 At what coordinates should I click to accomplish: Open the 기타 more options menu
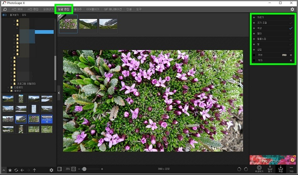pyautogui.click(x=291, y=169)
